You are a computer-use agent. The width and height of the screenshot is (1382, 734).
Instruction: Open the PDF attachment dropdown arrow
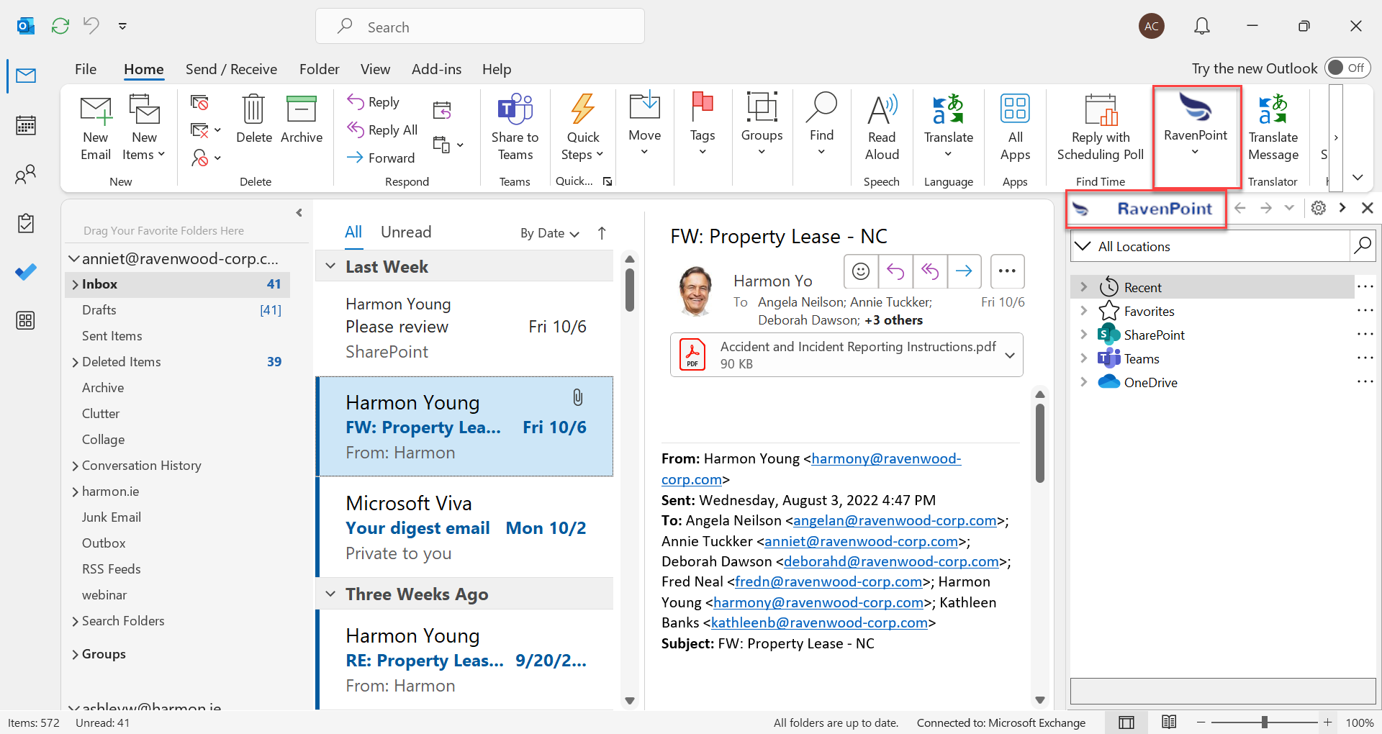coord(1010,355)
